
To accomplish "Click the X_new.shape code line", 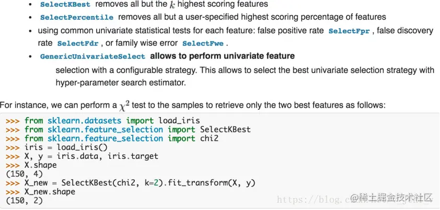I will coord(40,192).
